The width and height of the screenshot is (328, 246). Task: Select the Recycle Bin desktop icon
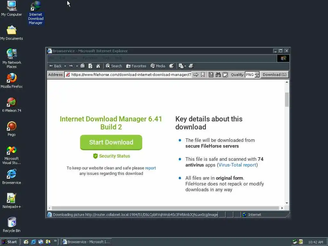pyautogui.click(x=12, y=225)
